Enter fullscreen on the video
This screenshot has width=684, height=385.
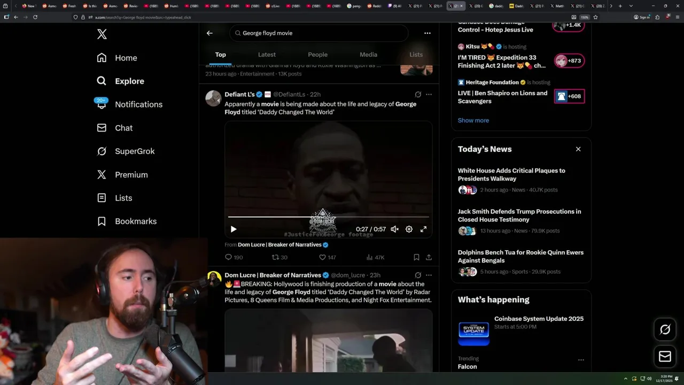(x=423, y=229)
